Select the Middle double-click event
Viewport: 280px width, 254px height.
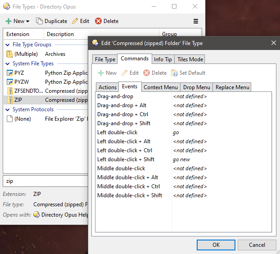tap(183, 168)
